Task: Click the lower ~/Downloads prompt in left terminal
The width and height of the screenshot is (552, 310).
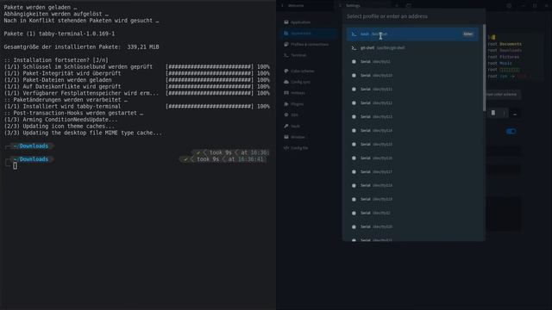Action: pyautogui.click(x=31, y=159)
